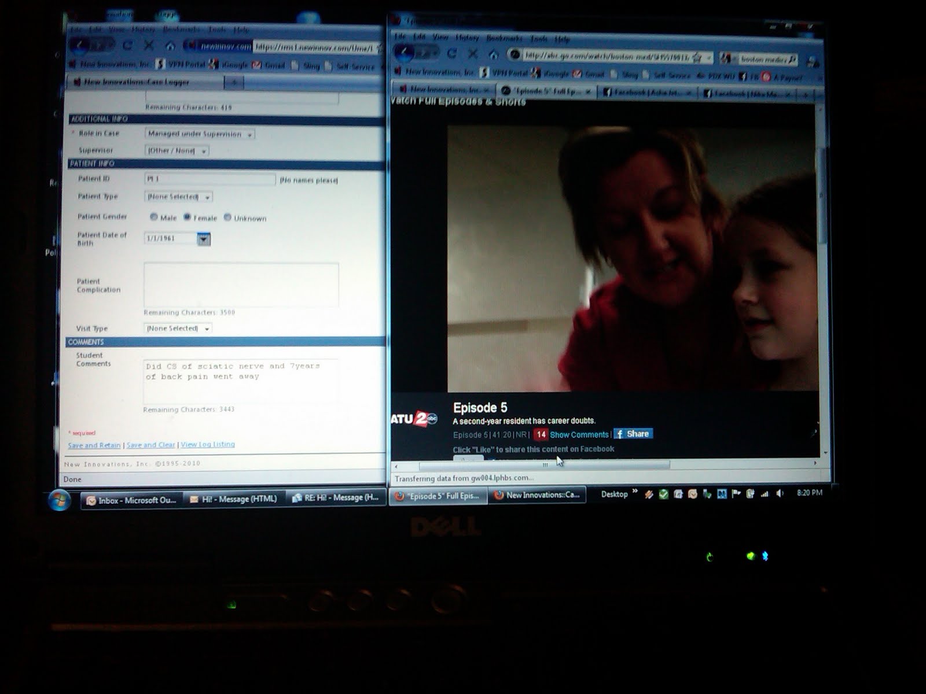Click the network signal icon in the system tray

[765, 494]
